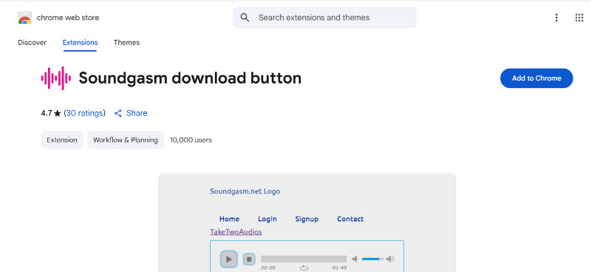Image resolution: width=591 pixels, height=272 pixels.
Task: Click the loop icon below the progress bar
Action: coord(304,268)
